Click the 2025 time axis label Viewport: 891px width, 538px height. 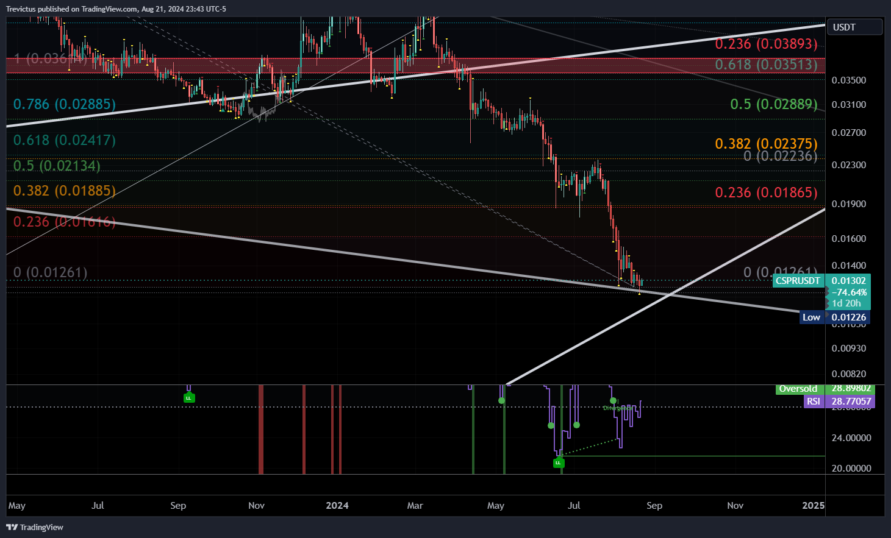coord(813,506)
